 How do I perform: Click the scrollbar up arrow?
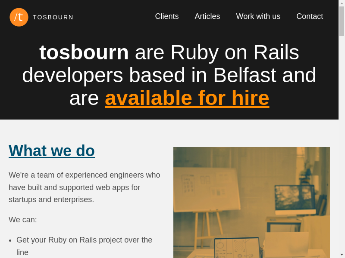(x=342, y=3)
